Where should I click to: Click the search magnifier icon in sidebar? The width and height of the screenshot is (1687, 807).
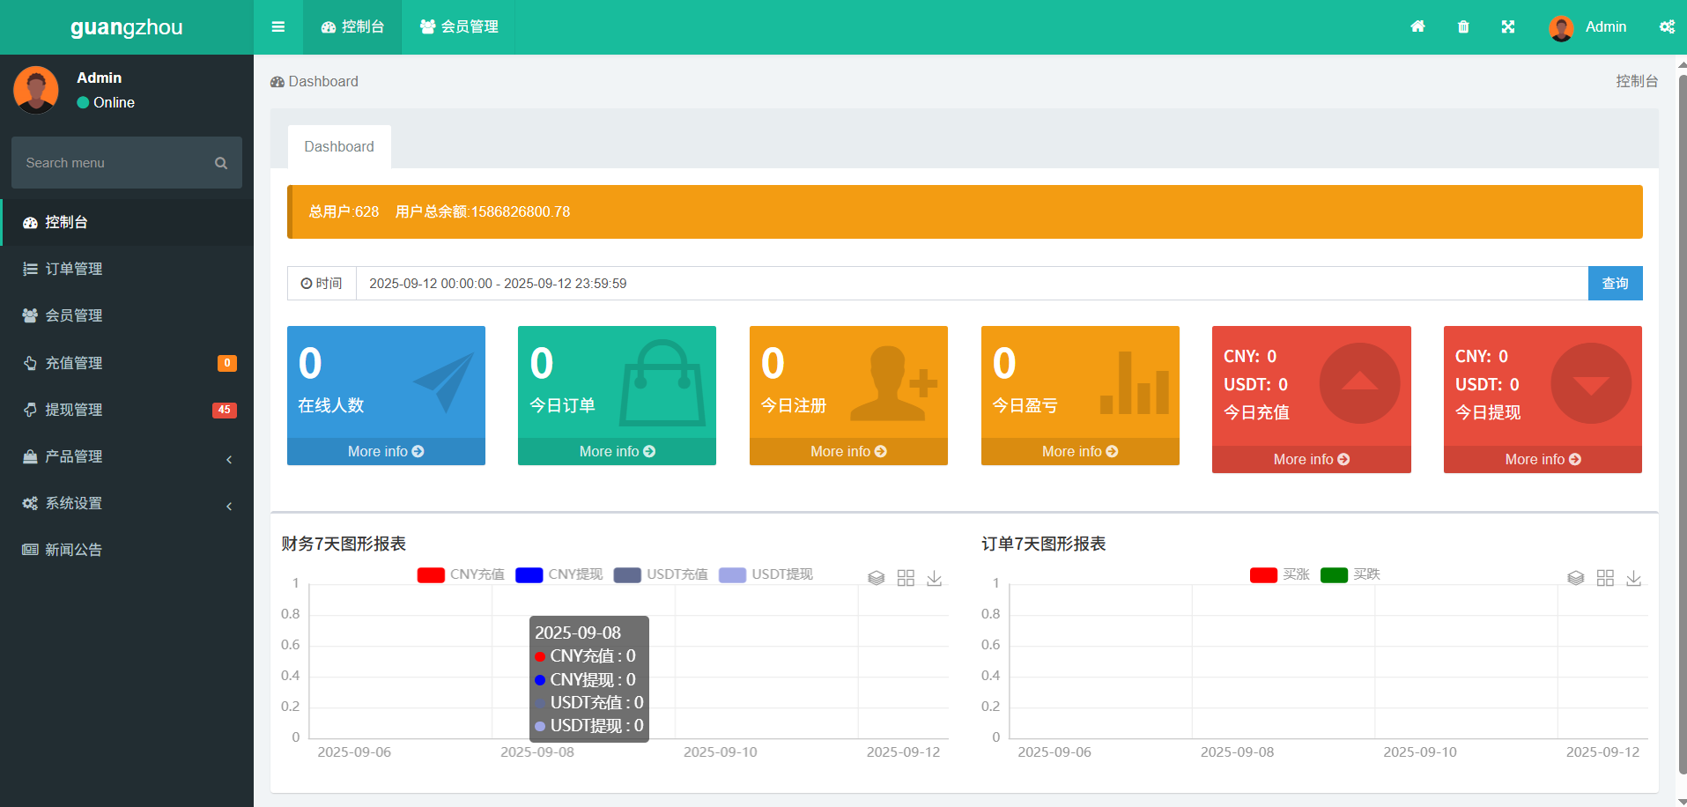(221, 163)
